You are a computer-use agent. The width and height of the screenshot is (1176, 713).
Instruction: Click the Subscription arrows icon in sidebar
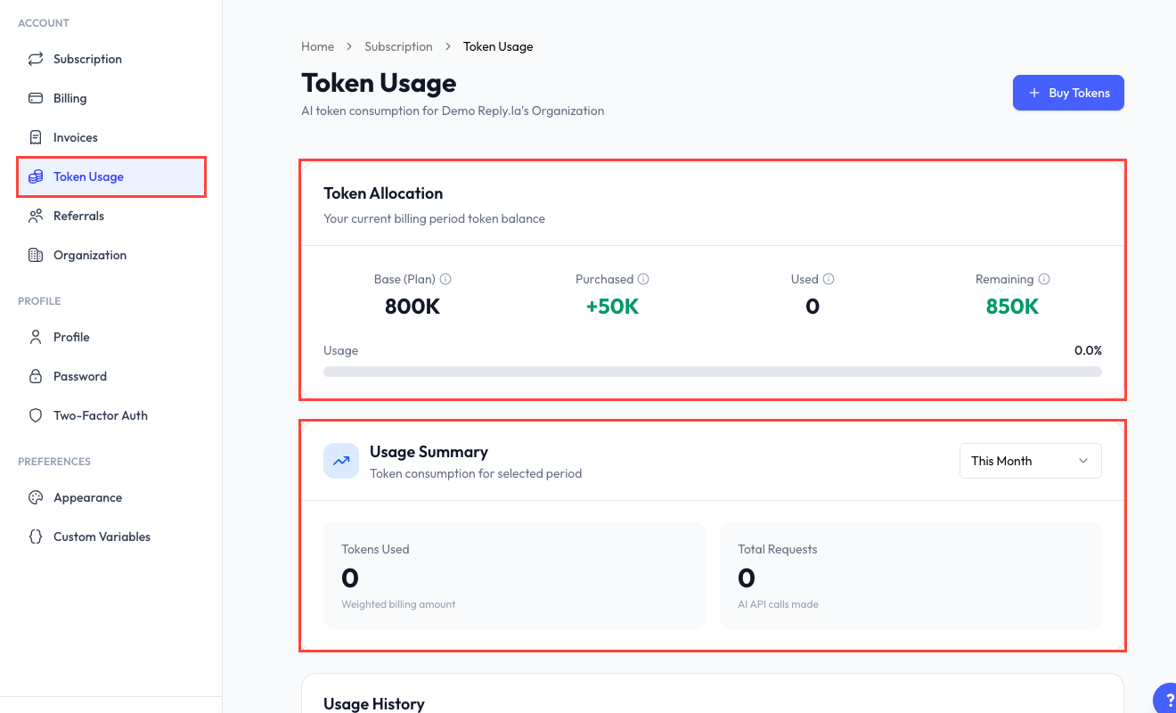pyautogui.click(x=36, y=59)
